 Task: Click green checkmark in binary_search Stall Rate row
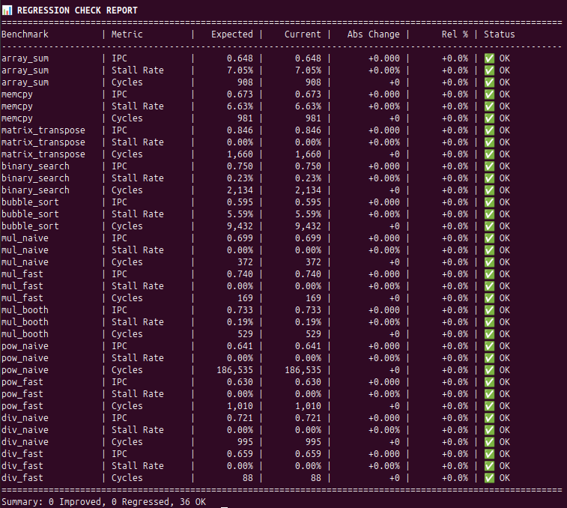click(x=489, y=178)
